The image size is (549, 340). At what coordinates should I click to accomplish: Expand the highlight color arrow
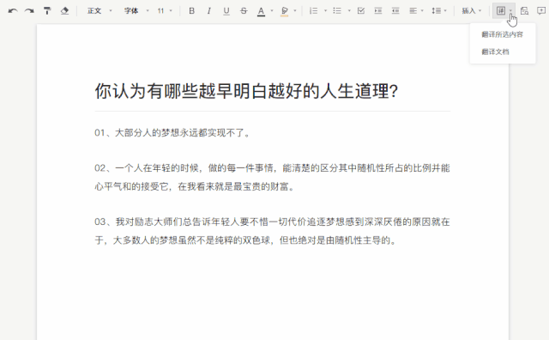point(295,11)
